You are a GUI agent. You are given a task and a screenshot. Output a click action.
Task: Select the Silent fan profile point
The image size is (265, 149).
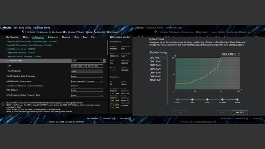pyautogui.click(x=192, y=99)
